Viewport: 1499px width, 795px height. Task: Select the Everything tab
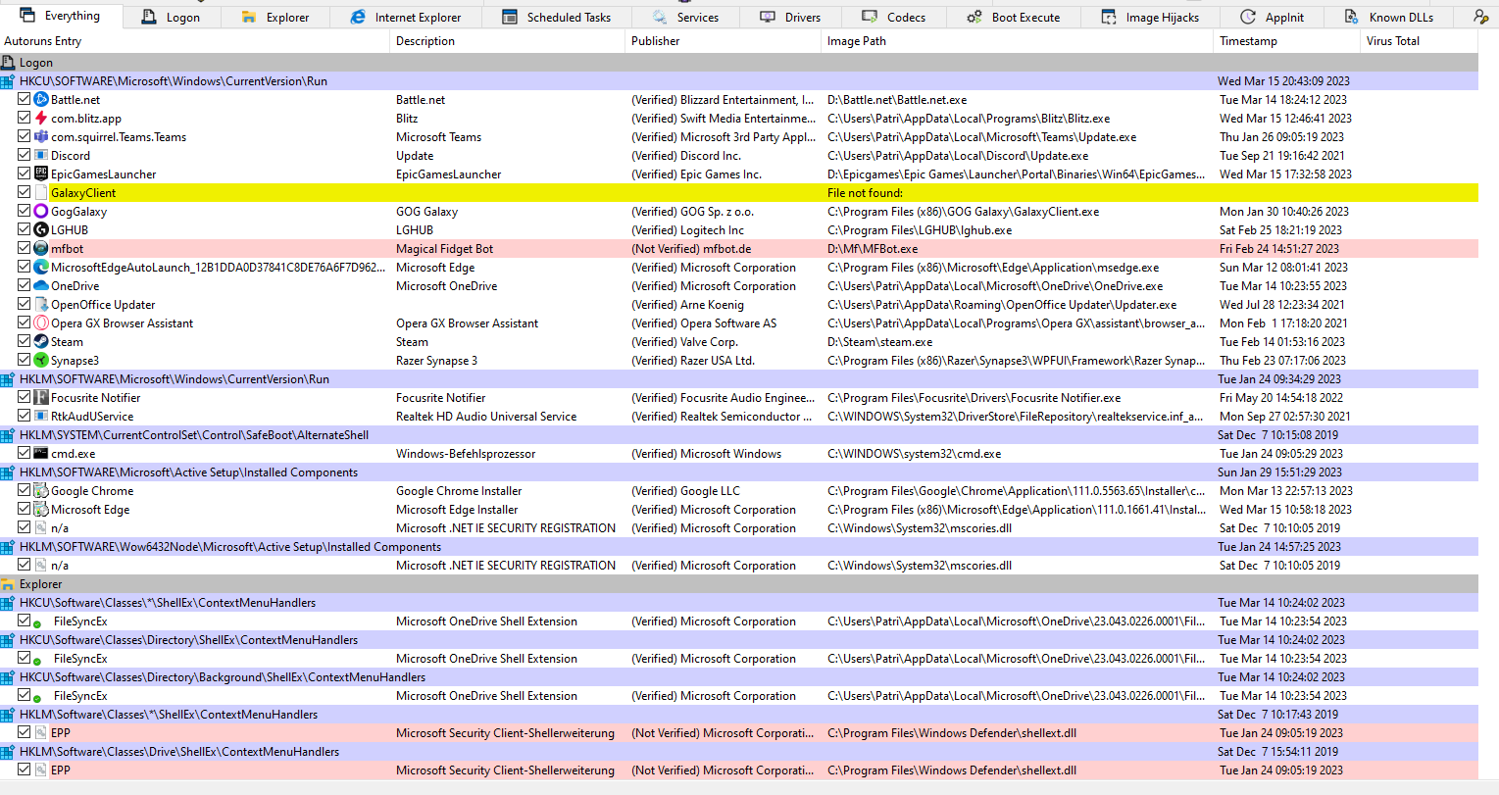point(61,16)
